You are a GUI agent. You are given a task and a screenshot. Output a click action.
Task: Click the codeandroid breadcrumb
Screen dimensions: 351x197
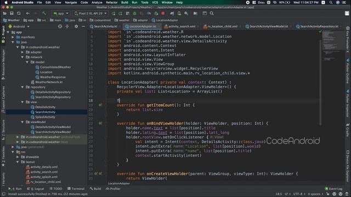click(100, 20)
